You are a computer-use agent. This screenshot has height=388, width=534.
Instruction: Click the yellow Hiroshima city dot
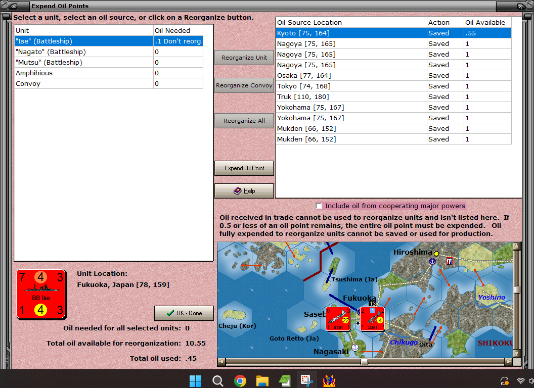click(x=436, y=254)
